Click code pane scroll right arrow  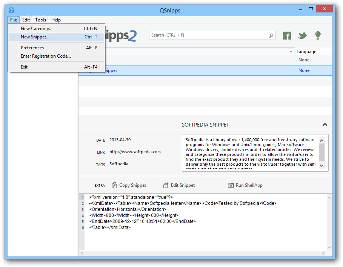tap(323, 253)
